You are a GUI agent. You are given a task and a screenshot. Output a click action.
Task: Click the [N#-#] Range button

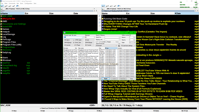[68, 42]
